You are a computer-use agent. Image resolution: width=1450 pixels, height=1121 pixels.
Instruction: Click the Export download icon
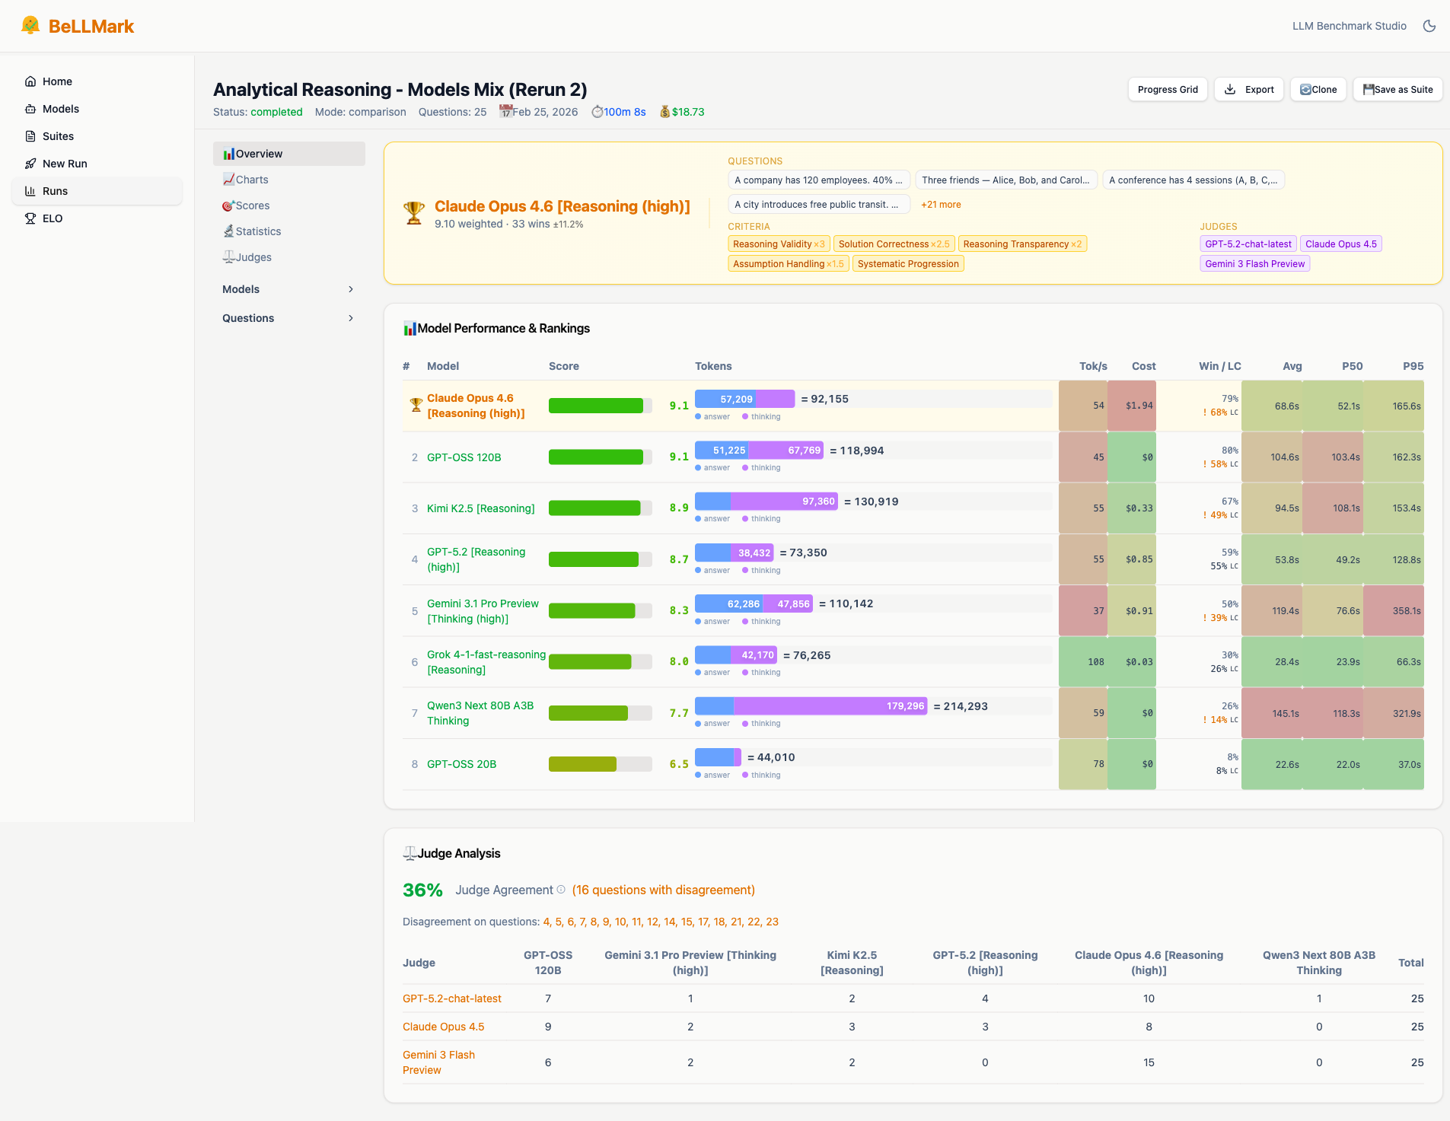pos(1229,89)
